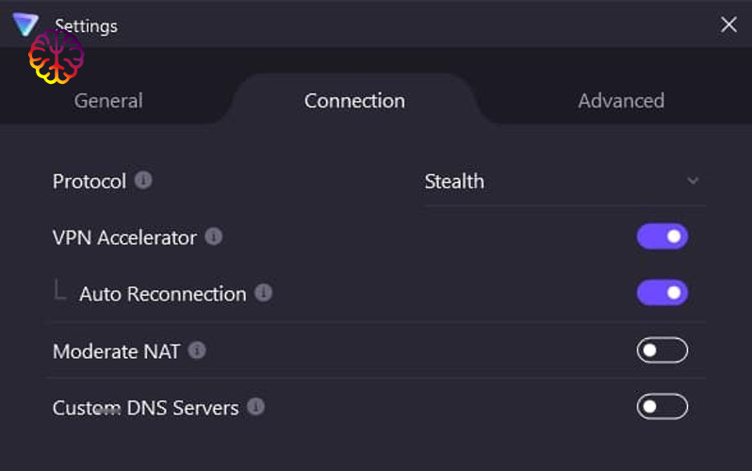Image resolution: width=752 pixels, height=471 pixels.
Task: Open the Protocol dropdown chevron
Action: coord(693,181)
